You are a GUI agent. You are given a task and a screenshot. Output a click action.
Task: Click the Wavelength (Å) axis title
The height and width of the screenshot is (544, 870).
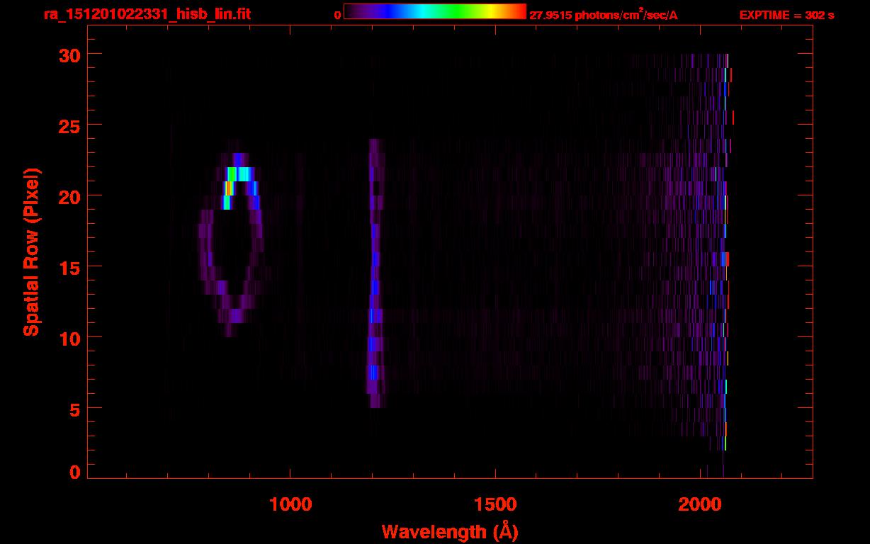(450, 531)
